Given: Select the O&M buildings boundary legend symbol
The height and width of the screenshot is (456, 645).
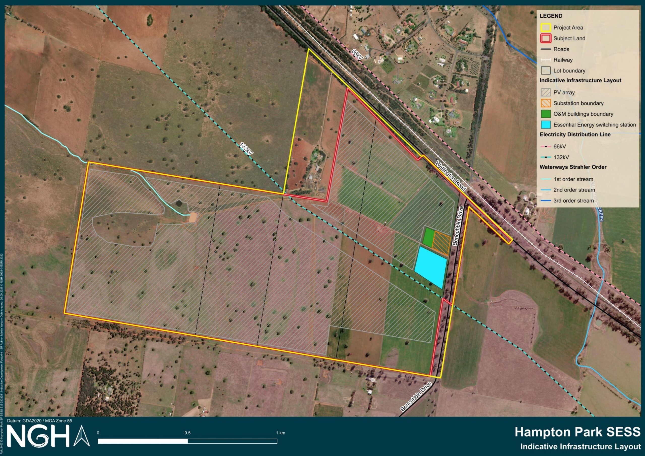Looking at the screenshot, I should click(x=545, y=114).
